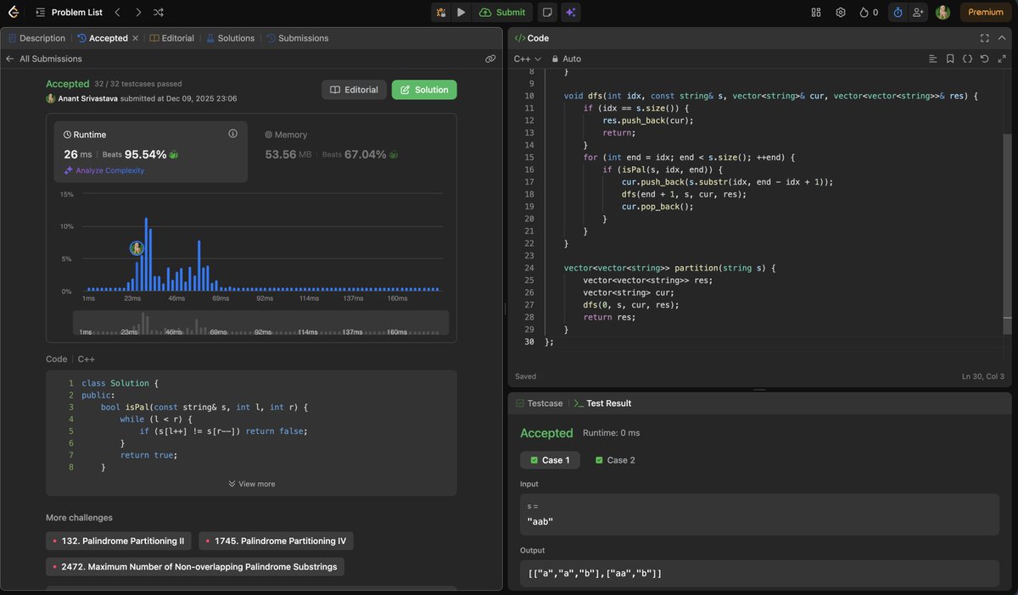Toggle the stopwatch timer icon
Viewport: 1018px width, 595px height.
point(898,12)
